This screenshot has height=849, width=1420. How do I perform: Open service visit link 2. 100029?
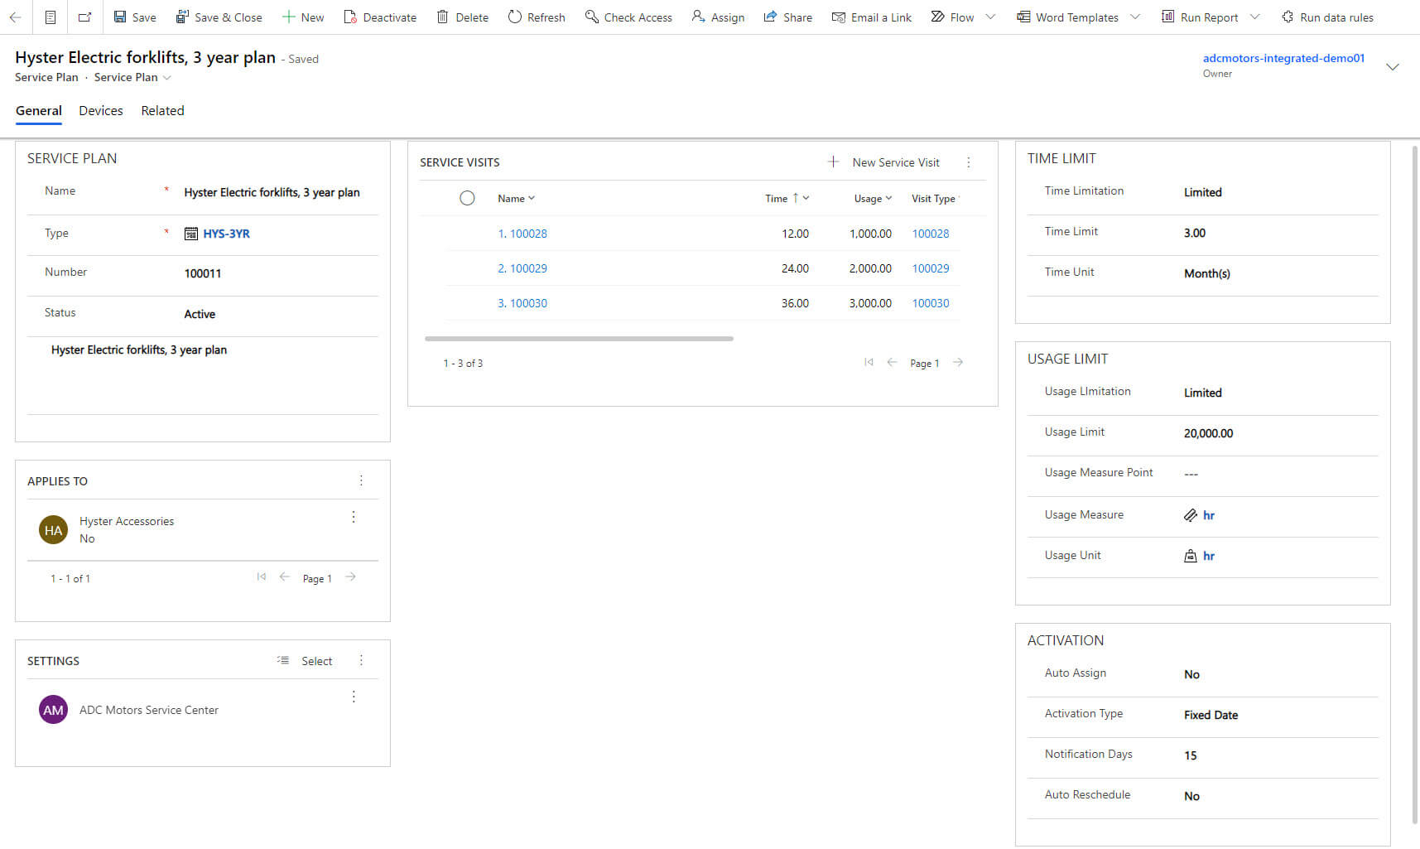522,268
